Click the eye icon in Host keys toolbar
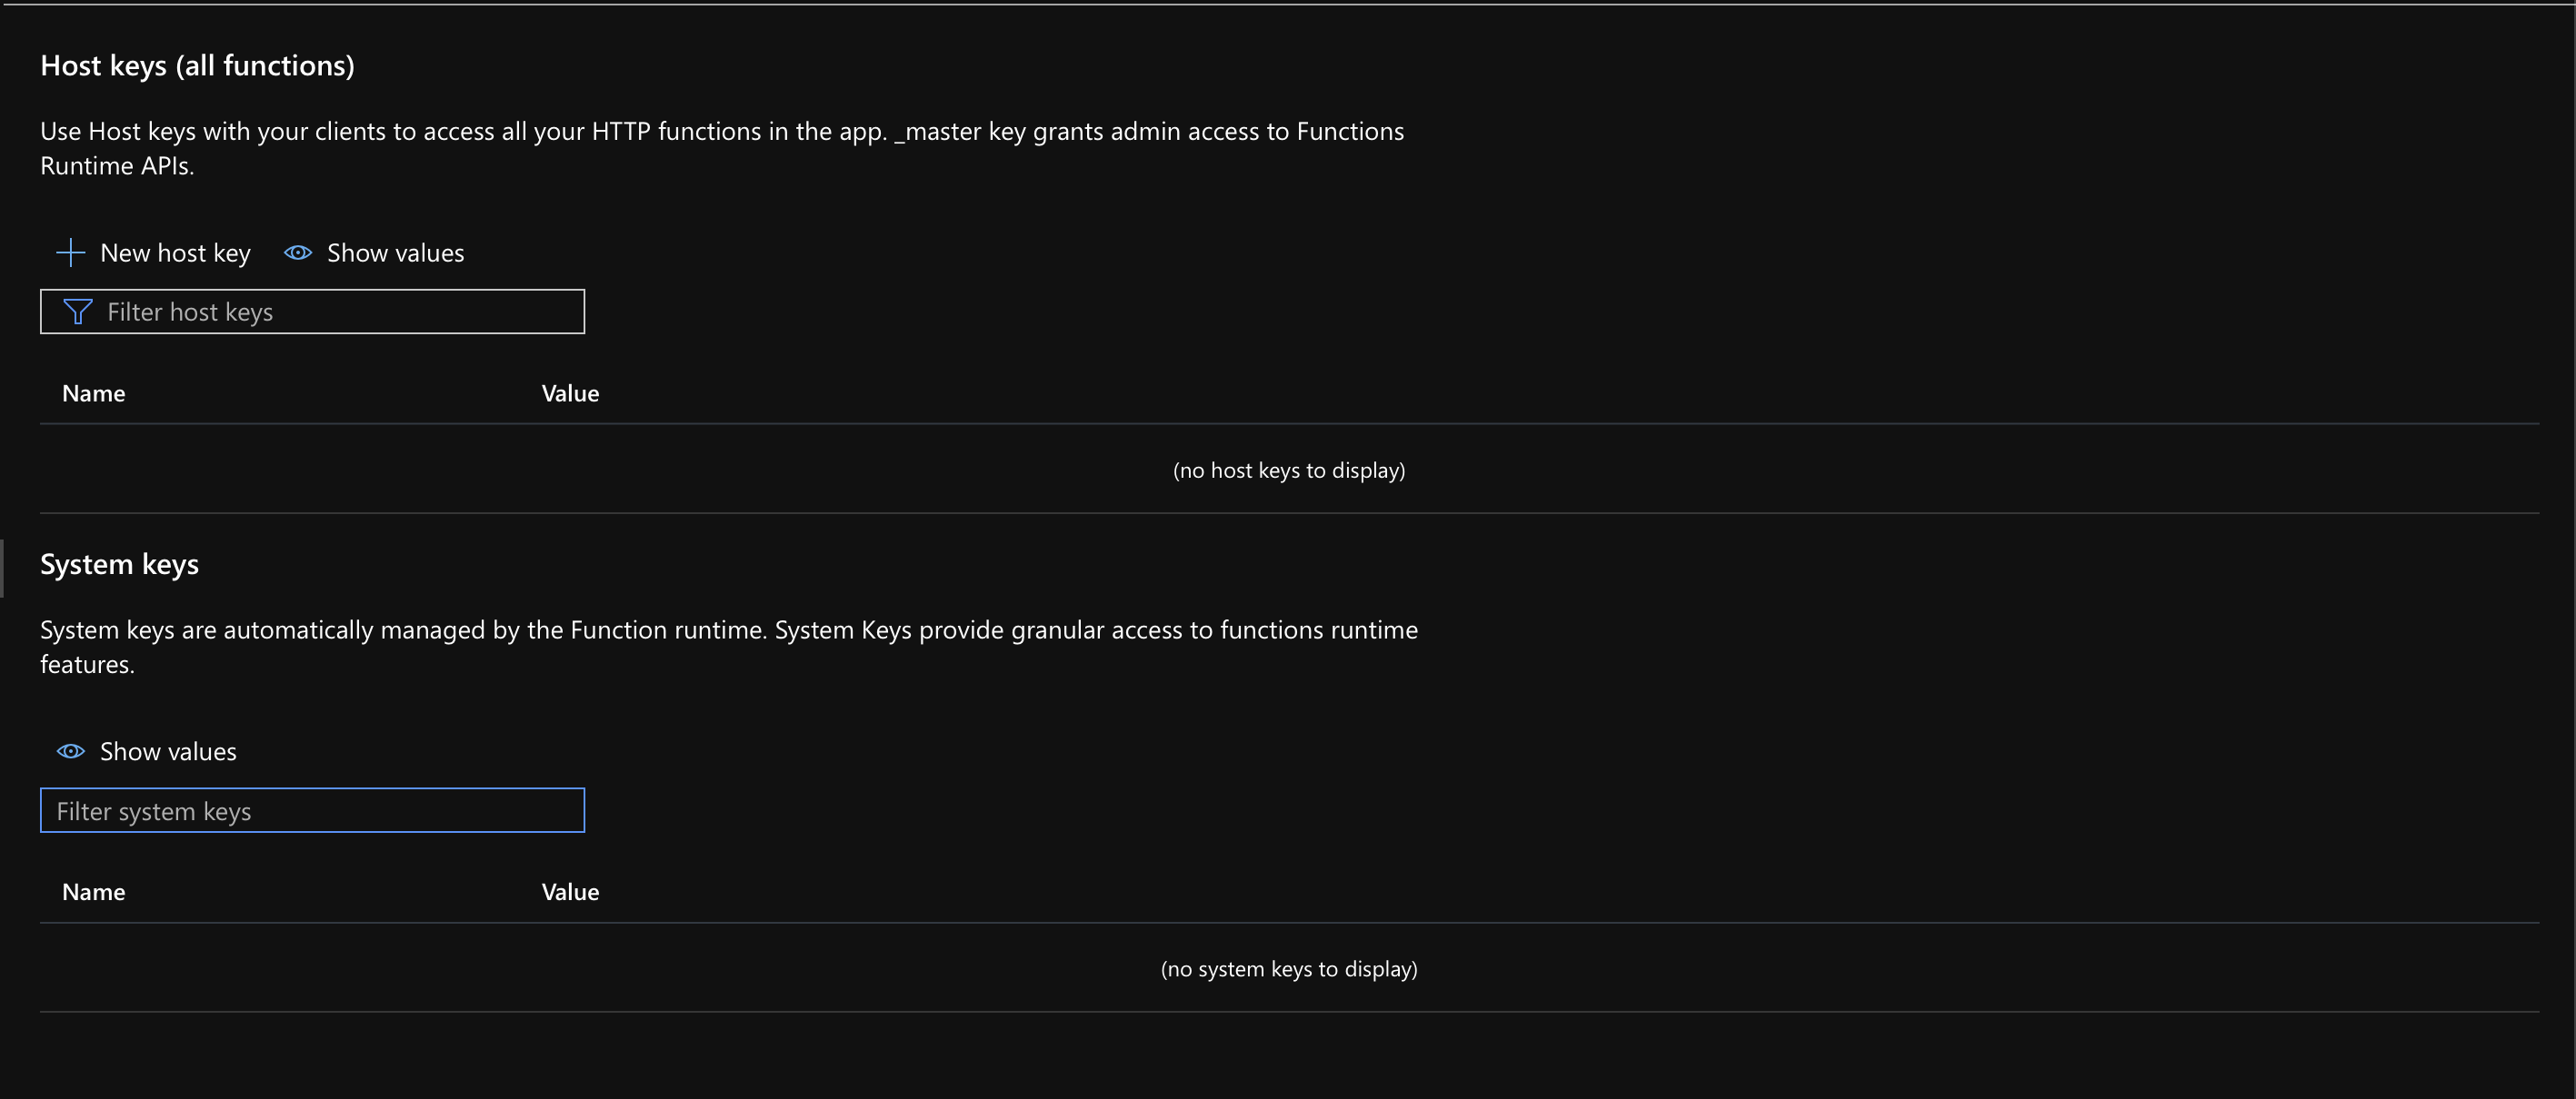The height and width of the screenshot is (1099, 2576). click(298, 252)
